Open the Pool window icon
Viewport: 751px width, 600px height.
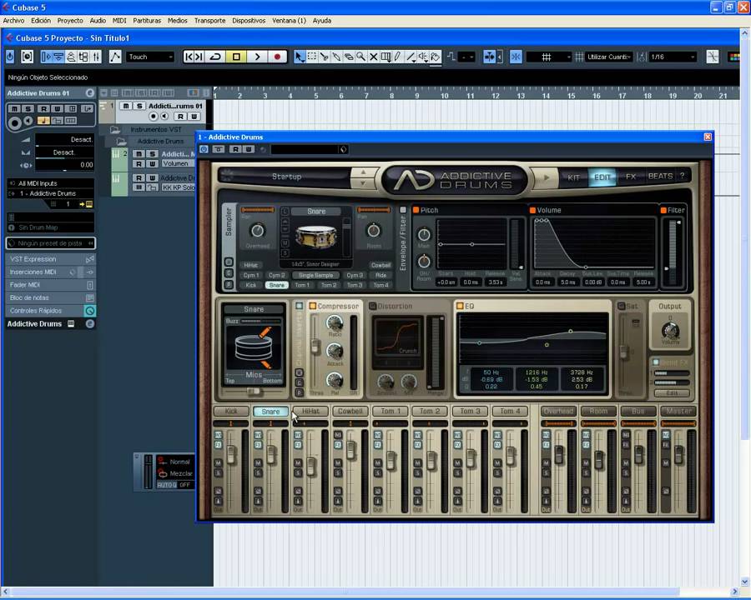pos(83,57)
